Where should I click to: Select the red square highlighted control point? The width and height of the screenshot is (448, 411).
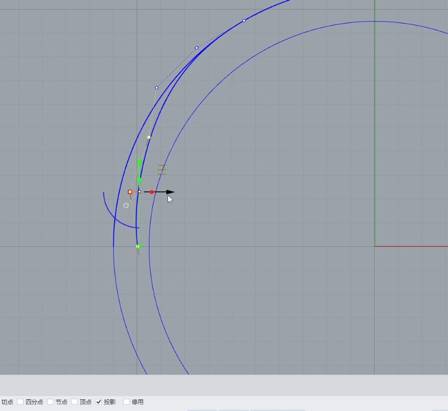tap(130, 192)
